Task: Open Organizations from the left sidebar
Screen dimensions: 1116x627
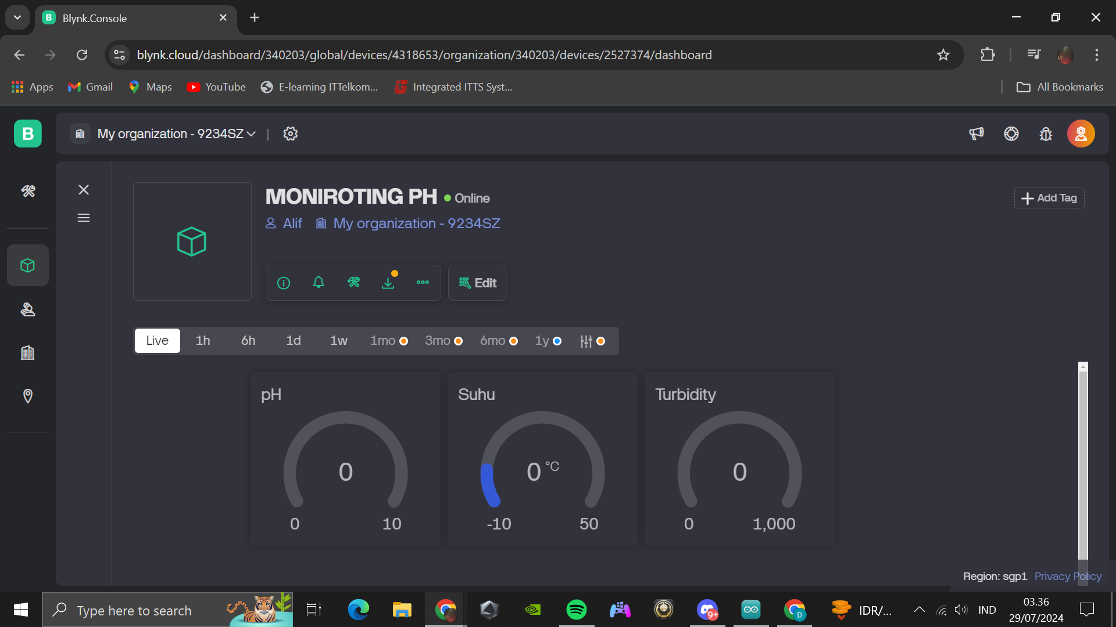Action: click(27, 352)
